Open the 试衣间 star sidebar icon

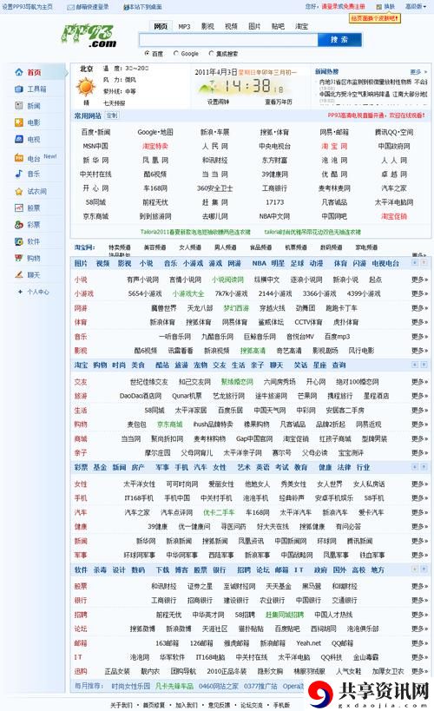click(x=19, y=191)
